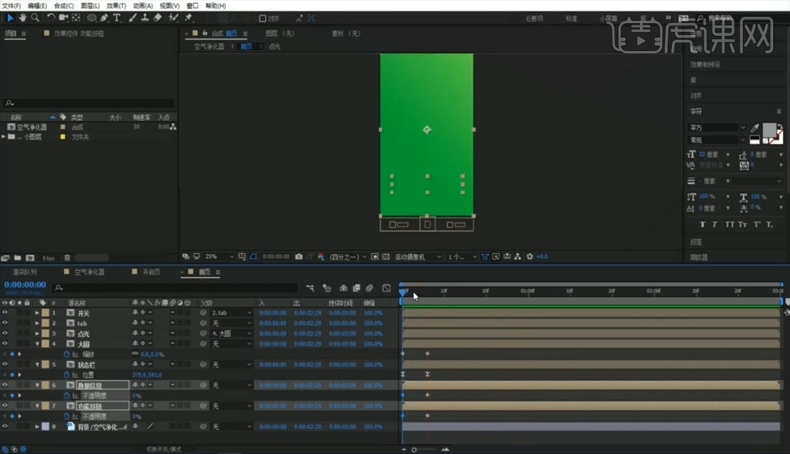Click the current time indicator in timeline
This screenshot has height=454, width=790.
coord(402,292)
